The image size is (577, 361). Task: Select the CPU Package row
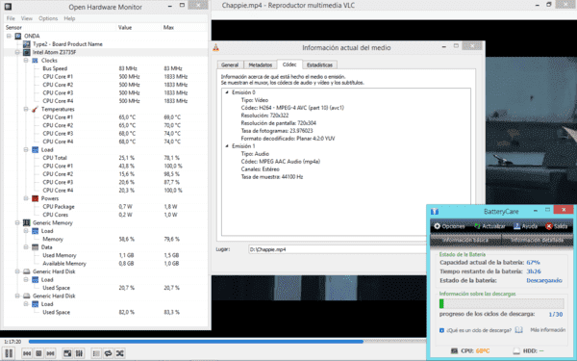click(106, 207)
